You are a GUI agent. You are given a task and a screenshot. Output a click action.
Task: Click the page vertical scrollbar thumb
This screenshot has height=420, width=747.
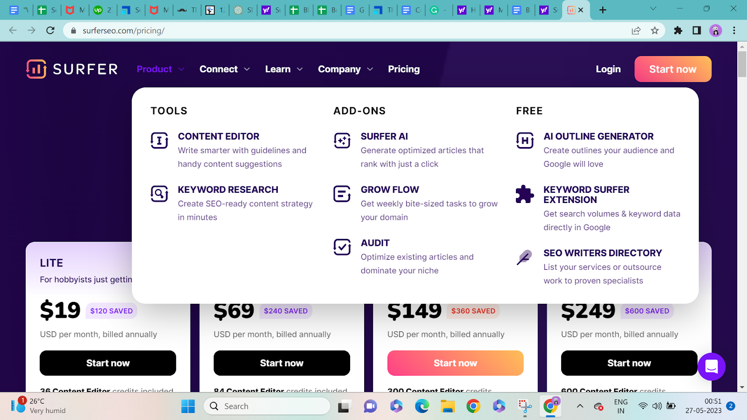742,64
